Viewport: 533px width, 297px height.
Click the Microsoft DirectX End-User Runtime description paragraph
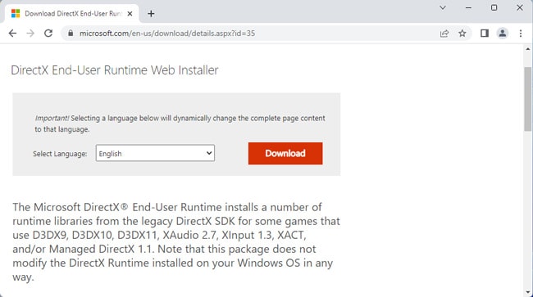coord(176,241)
